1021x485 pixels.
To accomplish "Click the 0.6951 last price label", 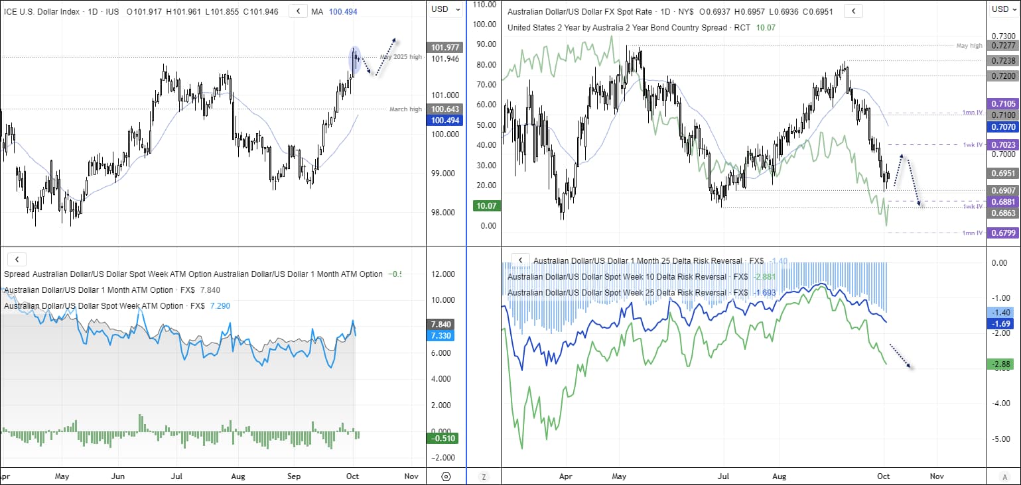I will [x=1002, y=173].
